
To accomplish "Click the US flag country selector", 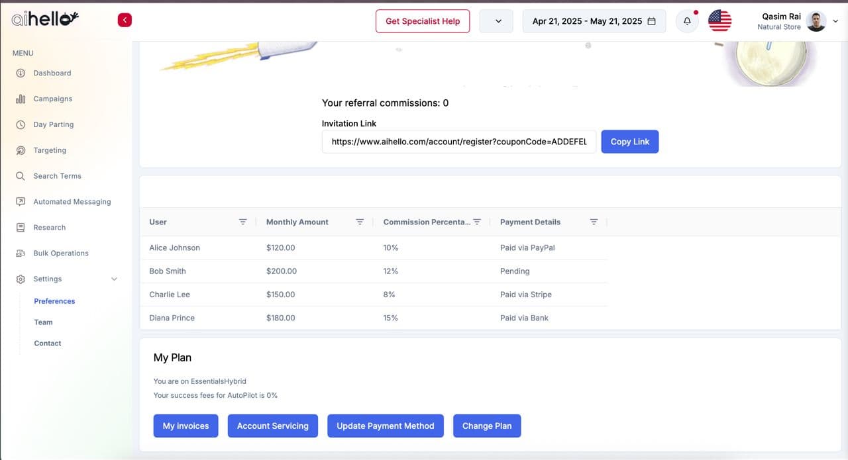I will click(719, 21).
